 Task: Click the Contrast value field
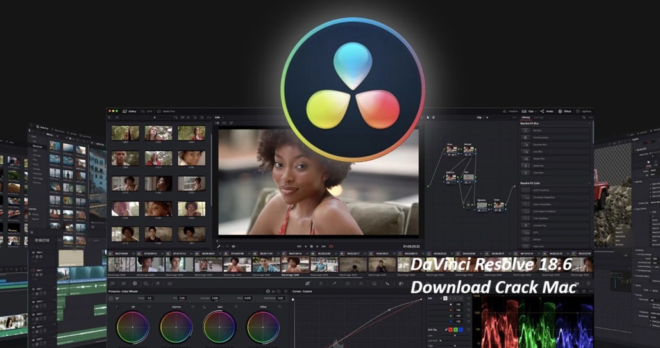(215, 298)
